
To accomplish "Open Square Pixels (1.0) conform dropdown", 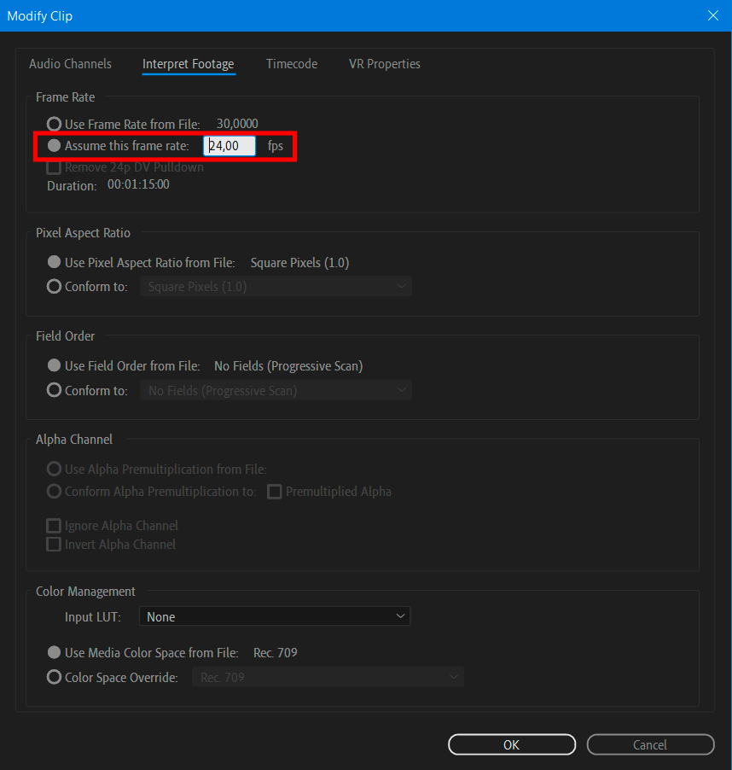I will [x=276, y=286].
